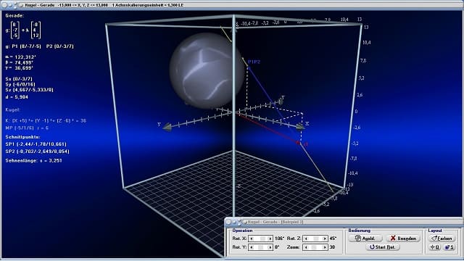Screen dimensions: 464x261
Task: Click the MP (-5/1/6) r = 6 line
Action: pos(27,128)
